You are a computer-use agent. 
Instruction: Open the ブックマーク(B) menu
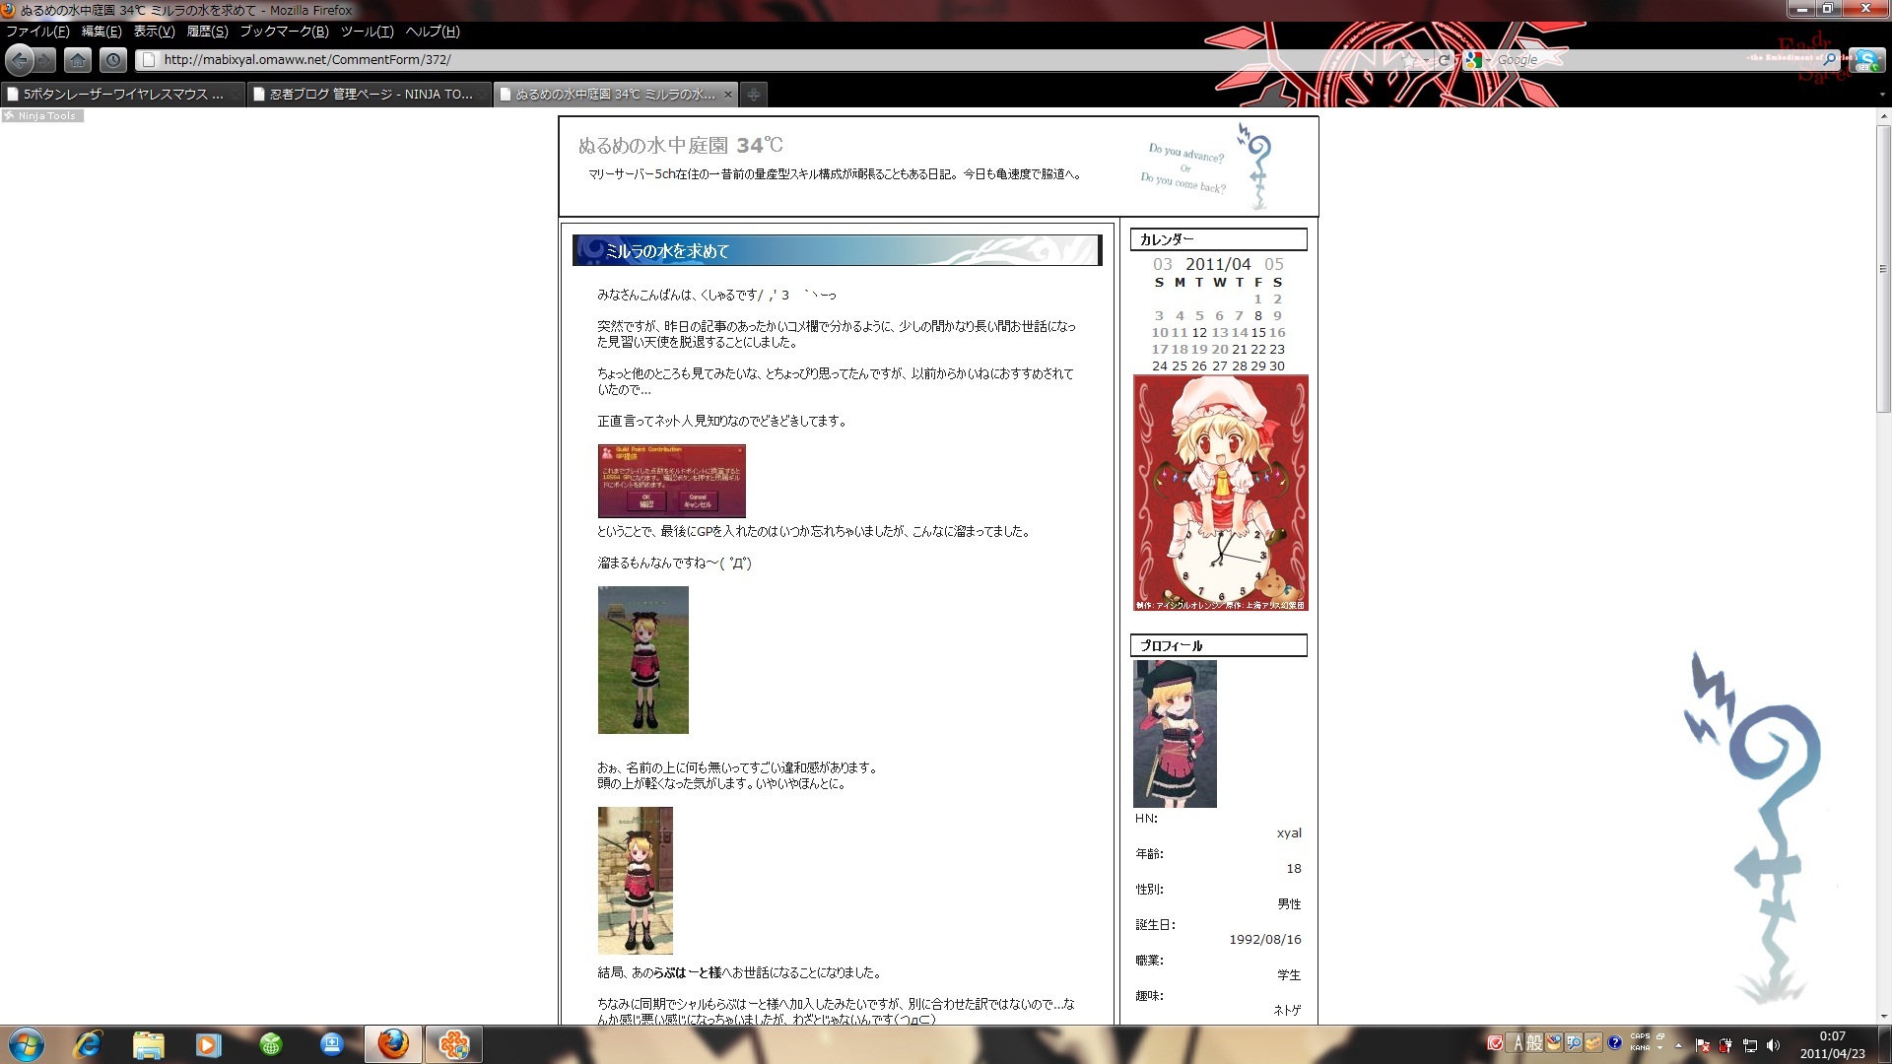(x=284, y=32)
